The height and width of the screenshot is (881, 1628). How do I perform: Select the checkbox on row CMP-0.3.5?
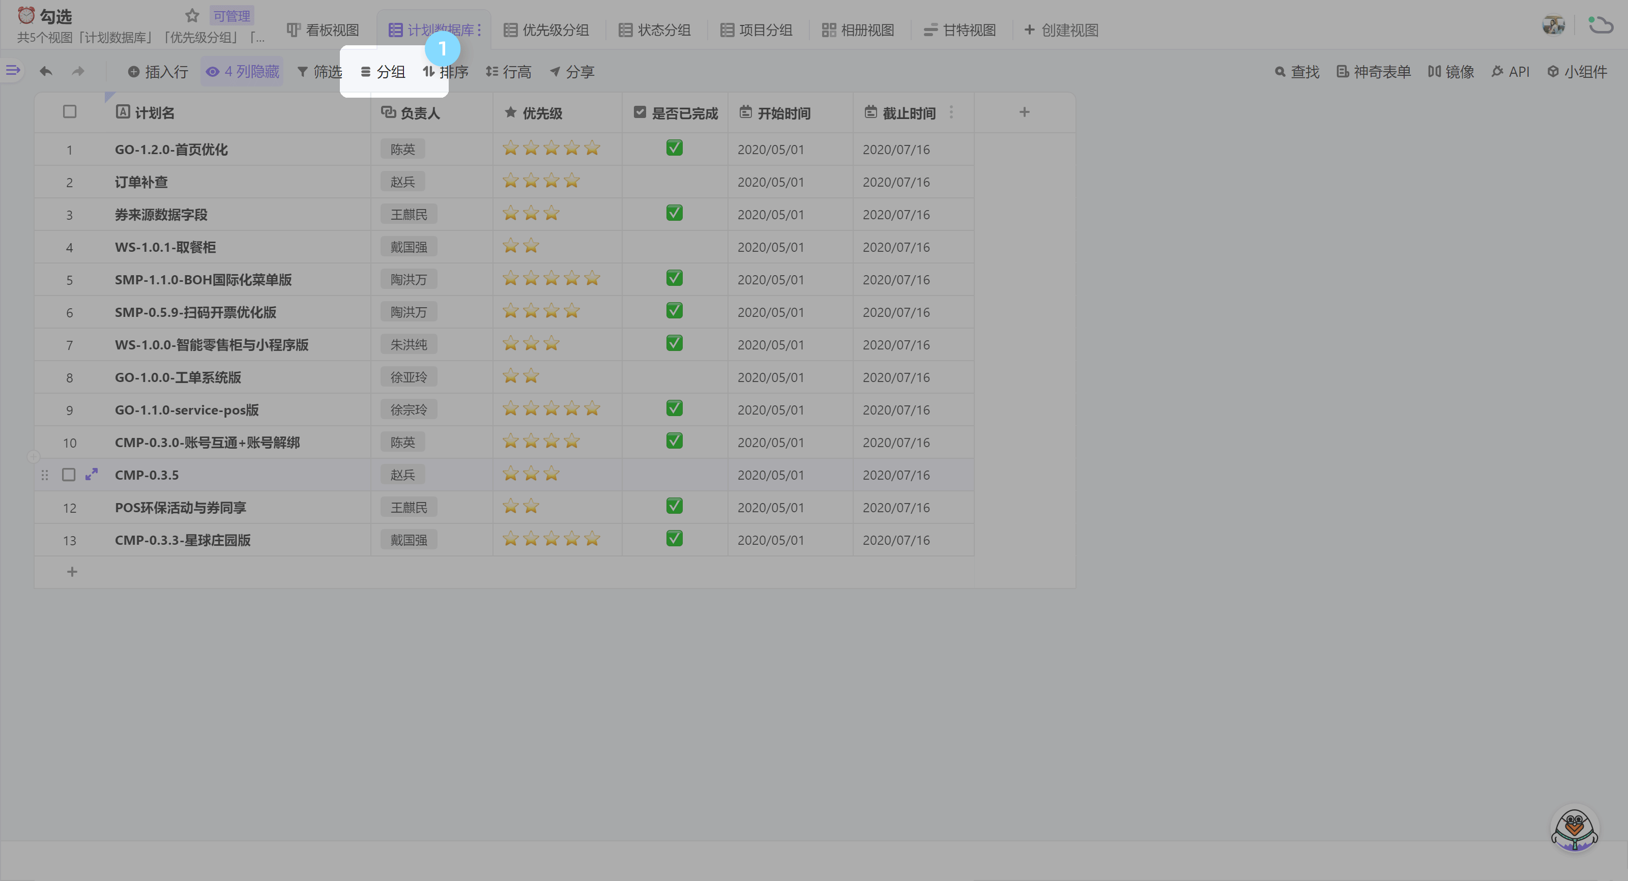tap(69, 475)
